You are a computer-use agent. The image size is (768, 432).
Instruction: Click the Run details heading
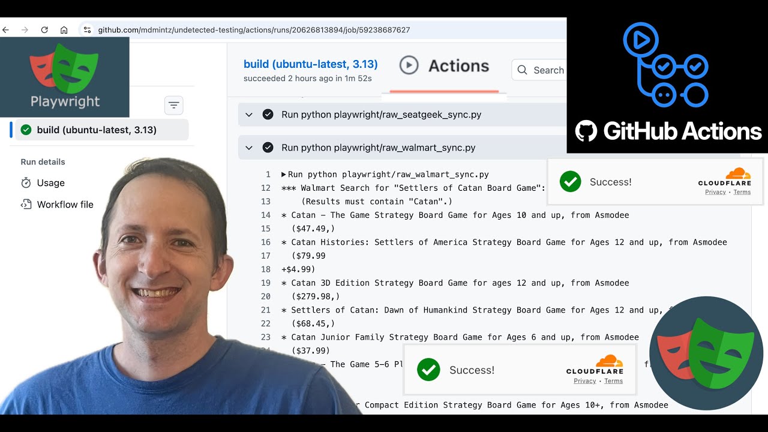[43, 162]
